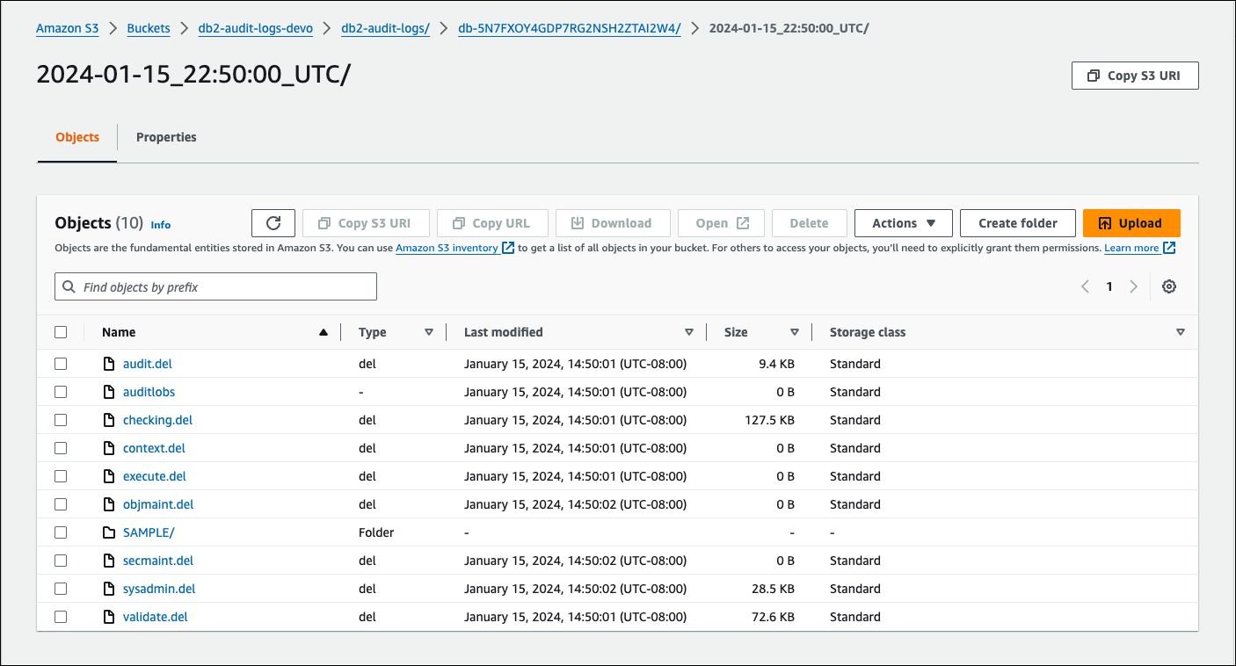Click the folder icon beside SAMPLE/

tap(111, 532)
